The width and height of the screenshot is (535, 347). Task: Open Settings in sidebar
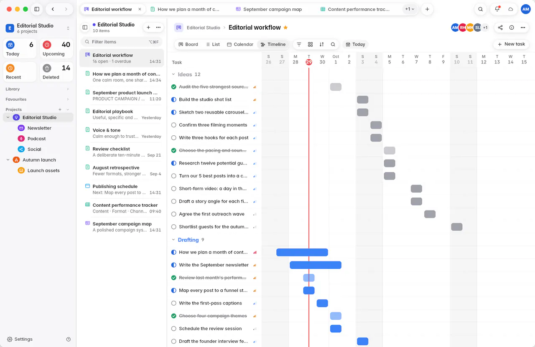pos(20,339)
